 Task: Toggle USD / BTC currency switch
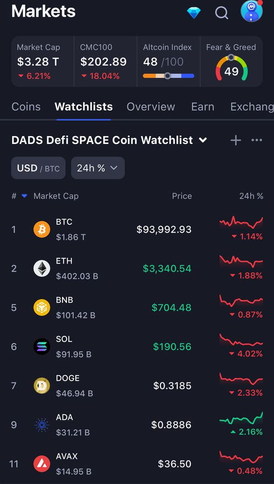pos(38,168)
